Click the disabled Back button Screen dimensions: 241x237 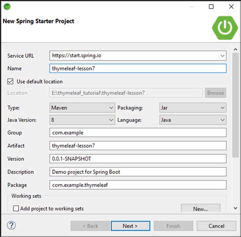90,226
